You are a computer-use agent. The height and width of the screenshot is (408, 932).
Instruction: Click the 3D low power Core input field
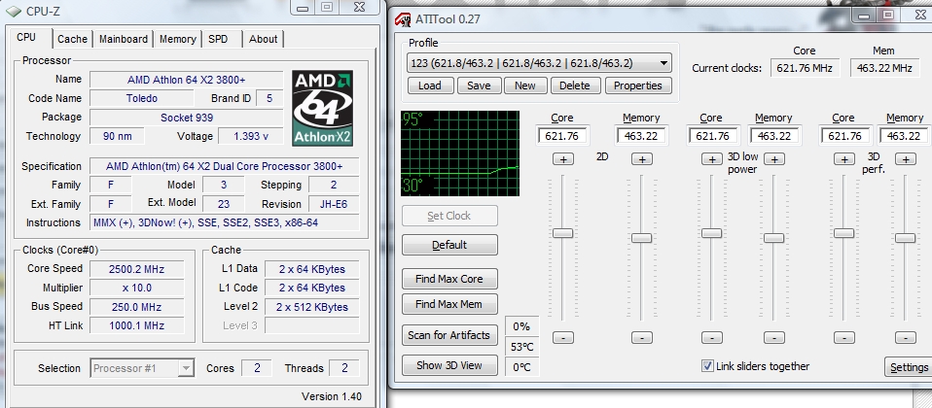click(x=713, y=136)
